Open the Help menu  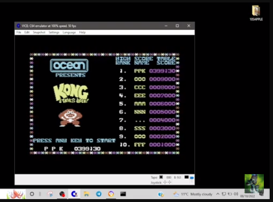82,32
